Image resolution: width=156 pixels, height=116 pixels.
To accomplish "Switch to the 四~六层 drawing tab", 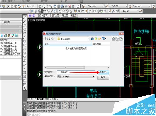I will coord(56,16).
